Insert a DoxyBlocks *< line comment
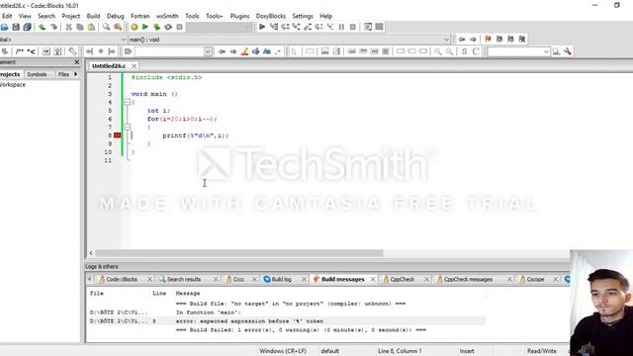The image size is (633, 356). (31, 51)
